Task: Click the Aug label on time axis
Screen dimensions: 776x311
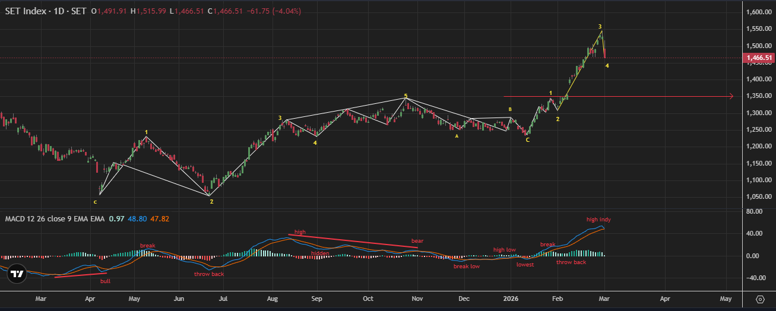Action: (x=273, y=299)
